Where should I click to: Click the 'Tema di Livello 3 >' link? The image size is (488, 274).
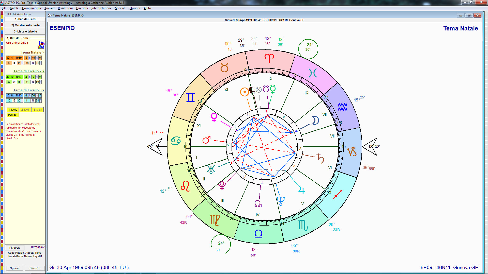(x=29, y=90)
